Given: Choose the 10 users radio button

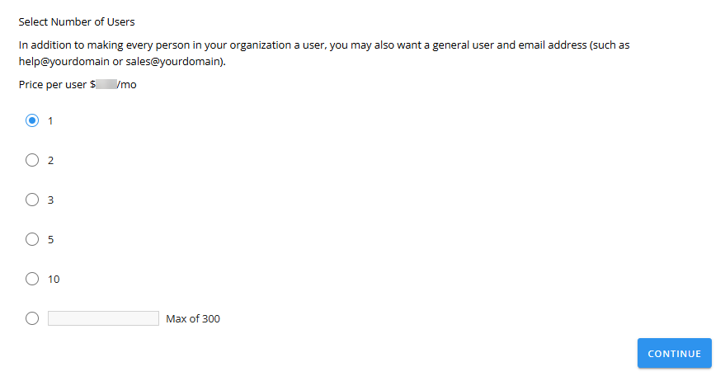Looking at the screenshot, I should click(32, 279).
